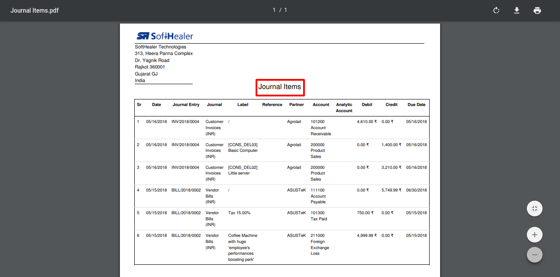The width and height of the screenshot is (560, 277).
Task: Click account 101300 Tax Paid
Action: pos(319,216)
